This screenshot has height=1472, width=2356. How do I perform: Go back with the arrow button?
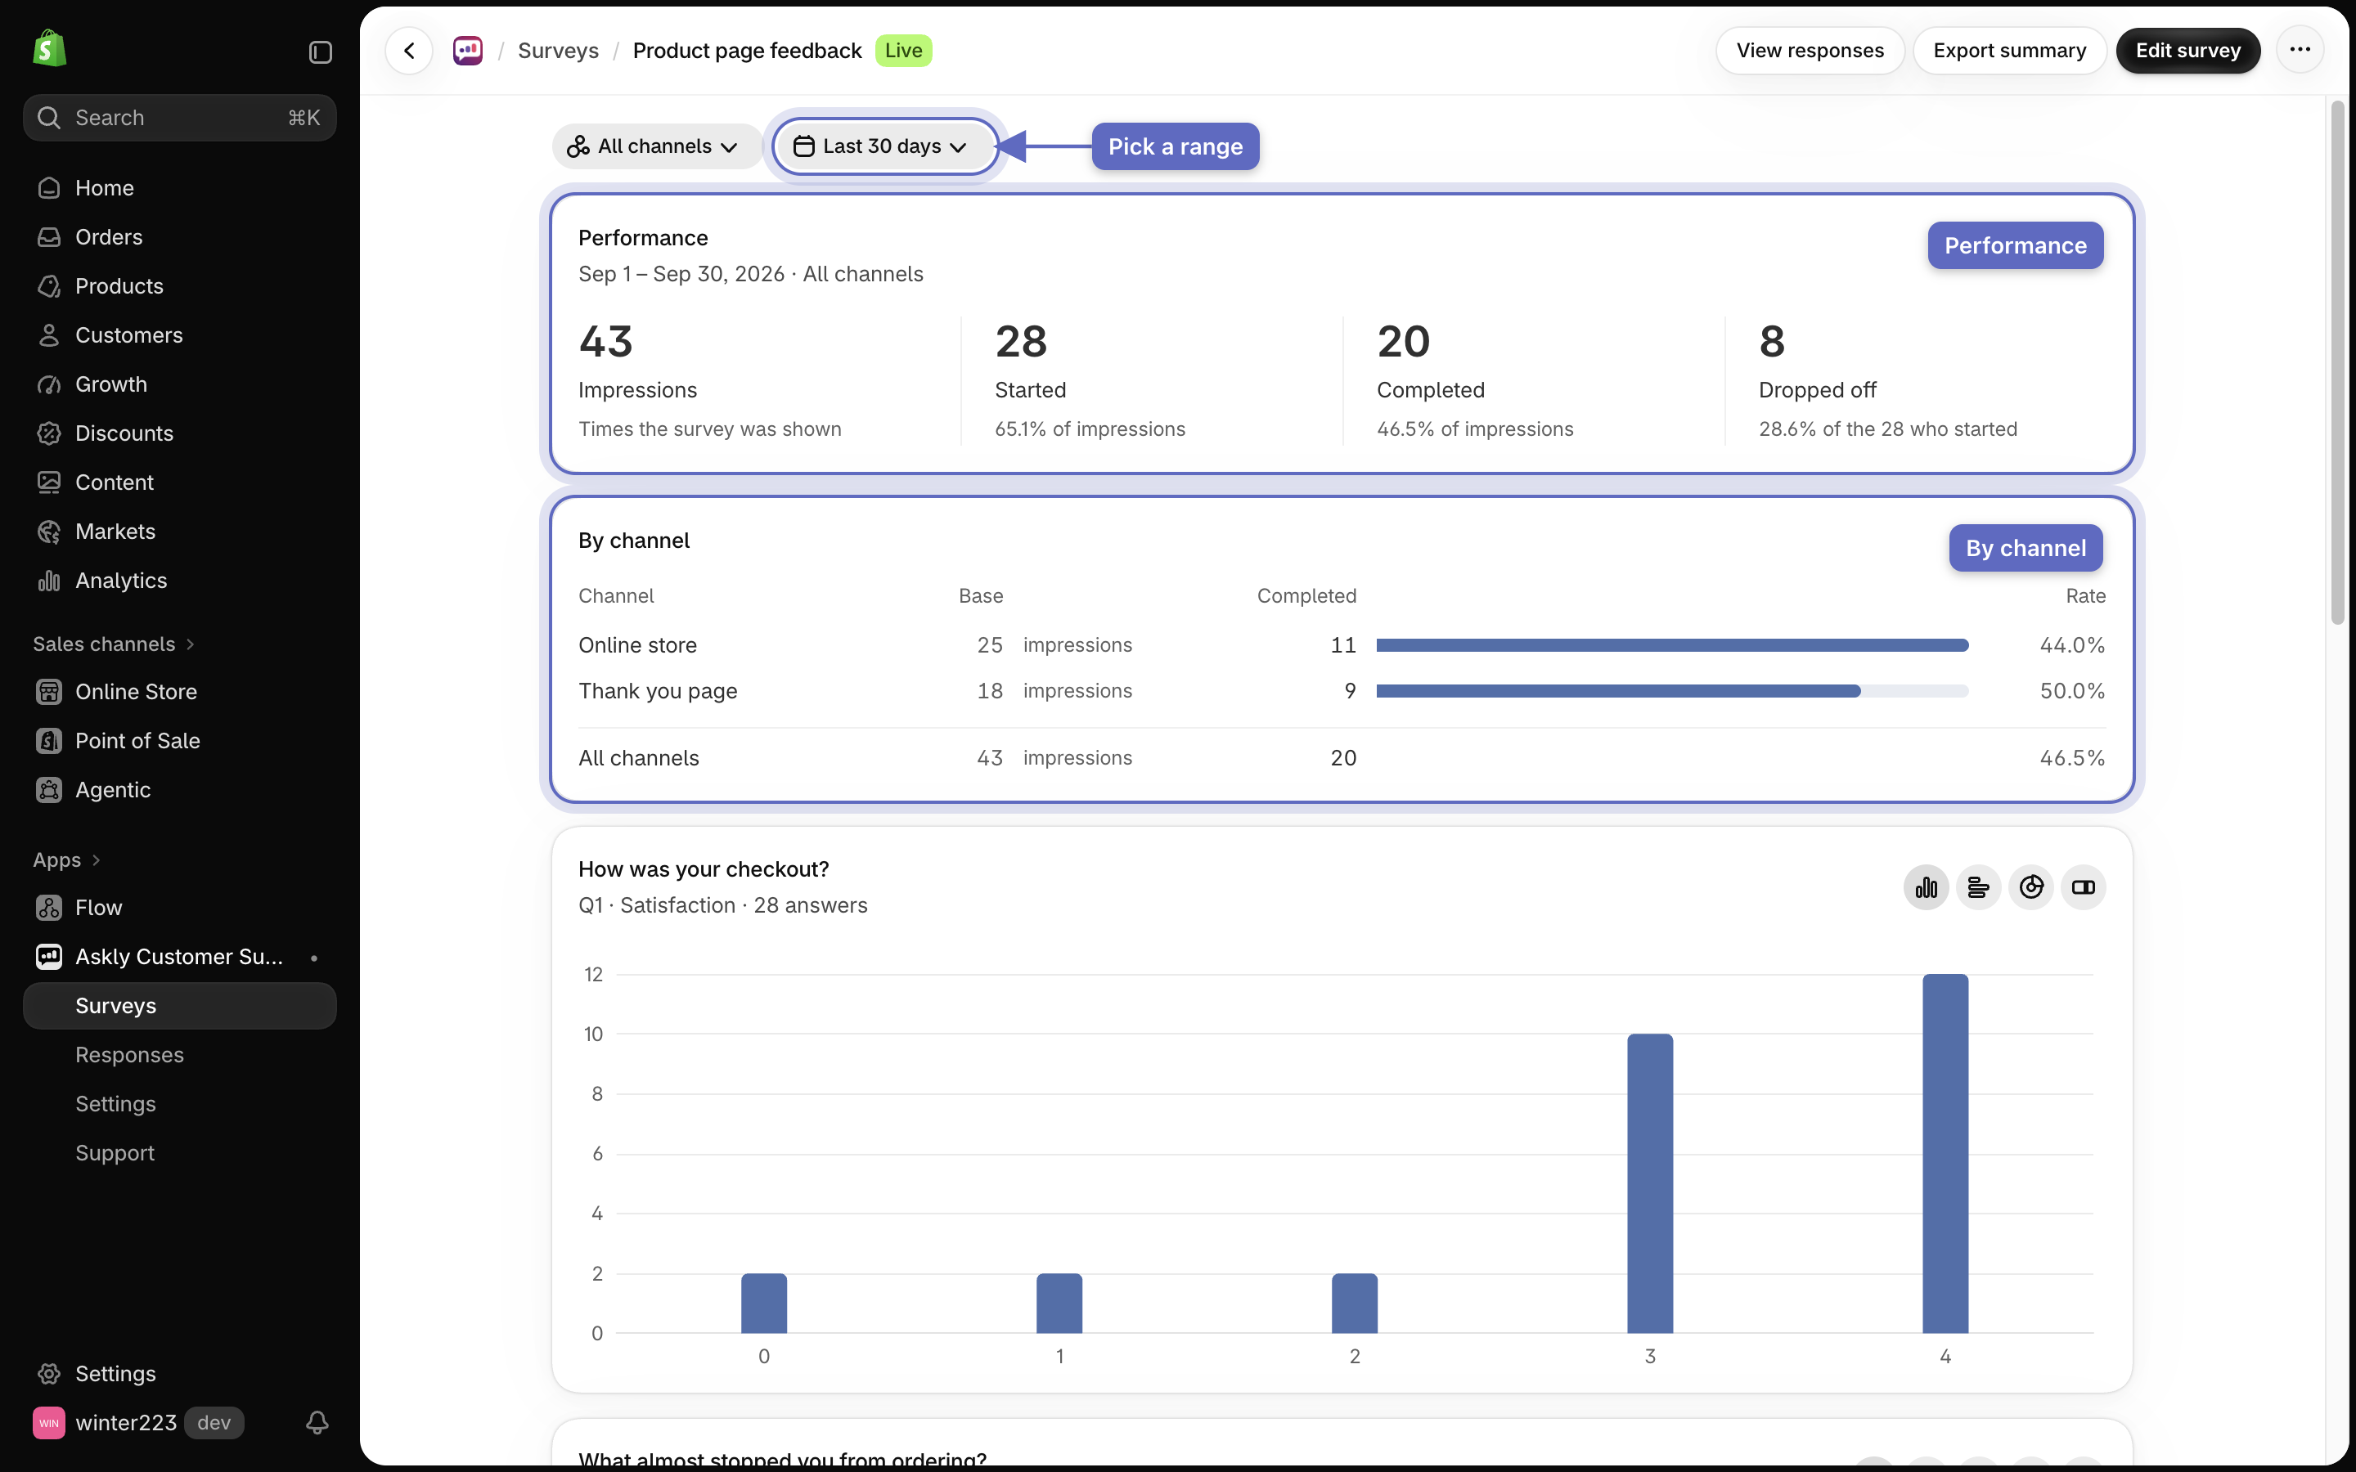[x=409, y=51]
